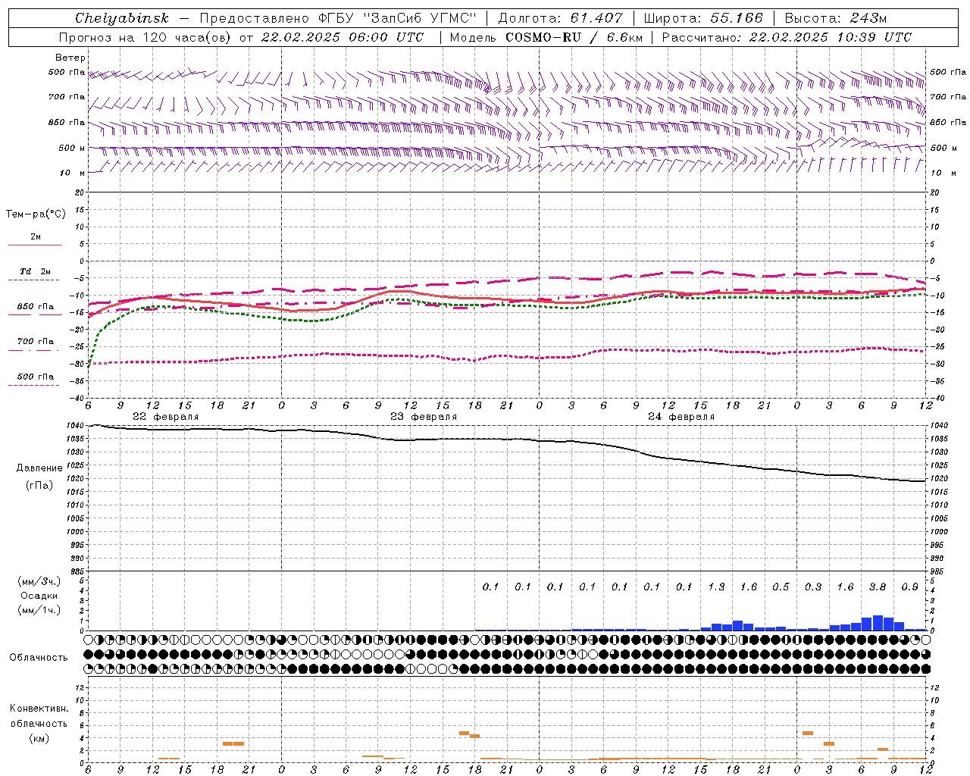Screen dimensions: 970x776
Task: Click the 3.8 precipitation total value
Action: 878,587
